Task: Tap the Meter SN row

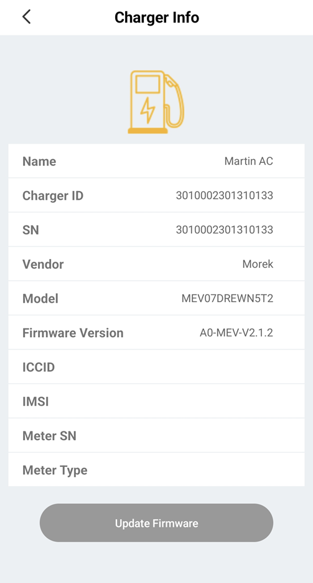Action: coord(157,436)
